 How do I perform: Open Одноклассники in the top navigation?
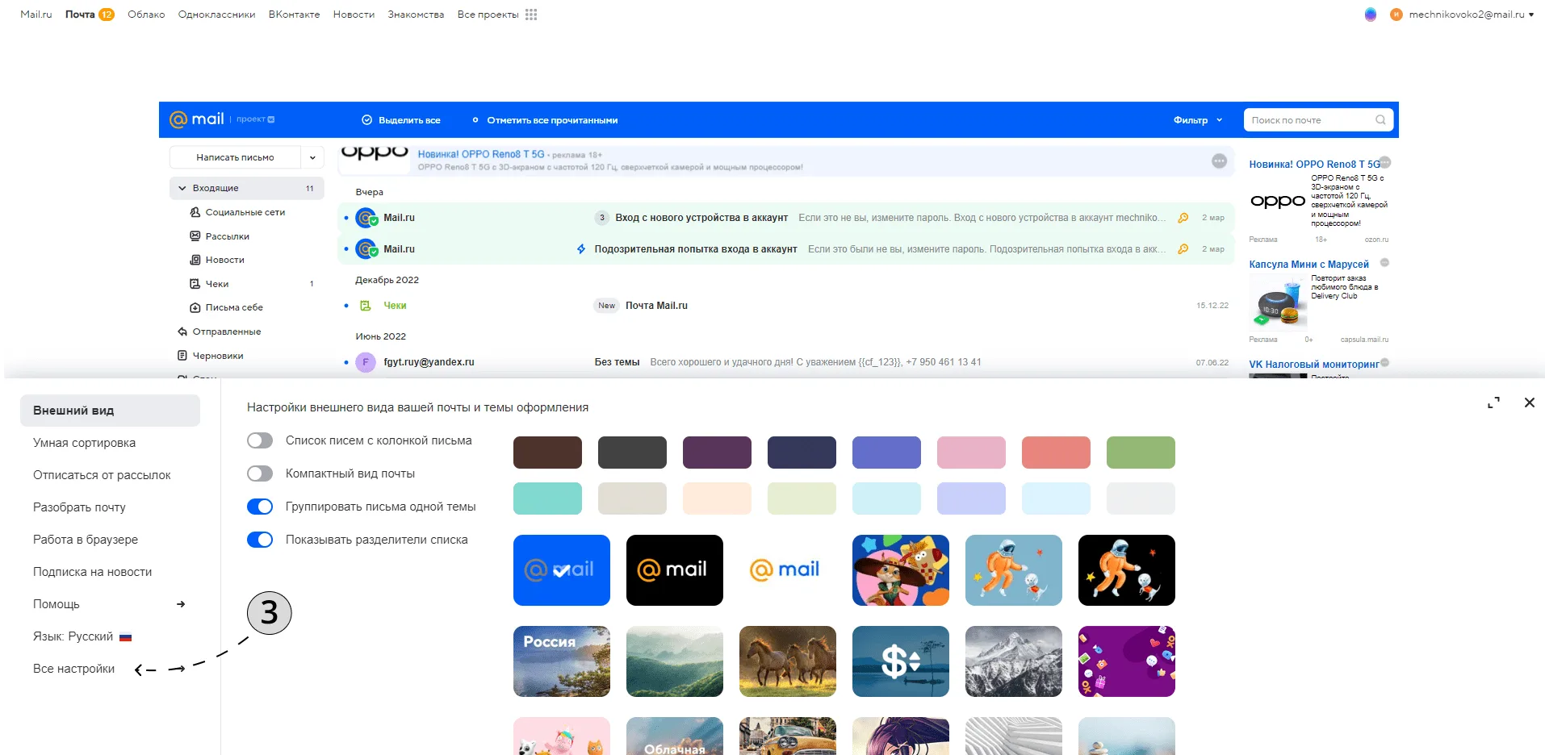(x=216, y=15)
